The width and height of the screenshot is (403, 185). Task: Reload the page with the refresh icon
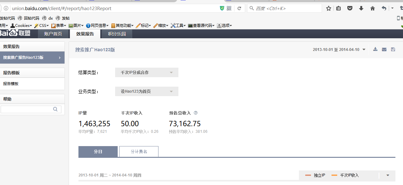(x=239, y=9)
